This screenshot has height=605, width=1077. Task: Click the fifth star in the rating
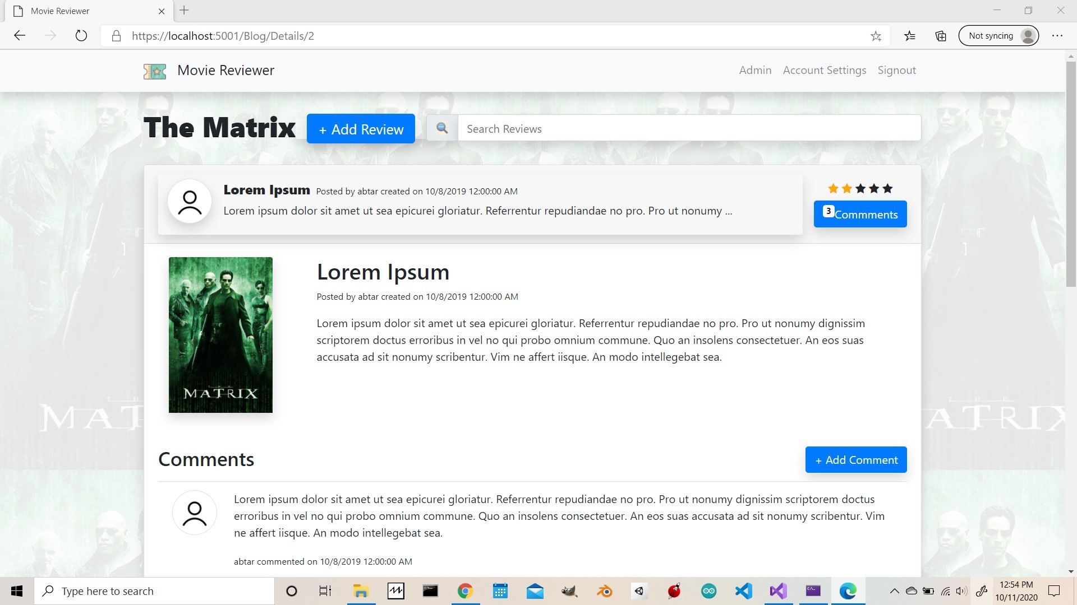coord(887,189)
